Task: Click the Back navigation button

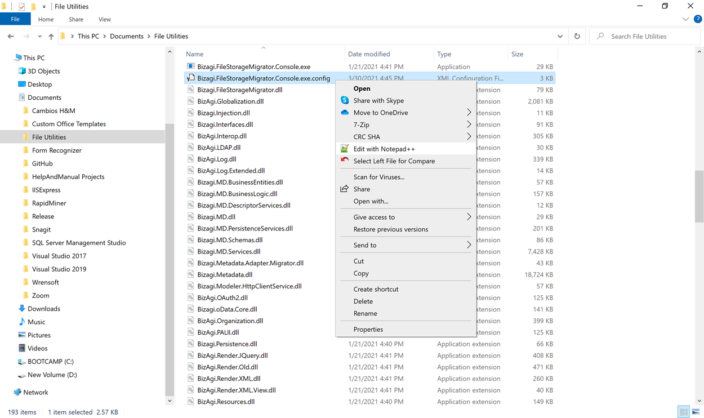Action: (x=10, y=35)
